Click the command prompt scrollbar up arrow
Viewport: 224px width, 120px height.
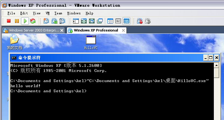(x=216, y=66)
